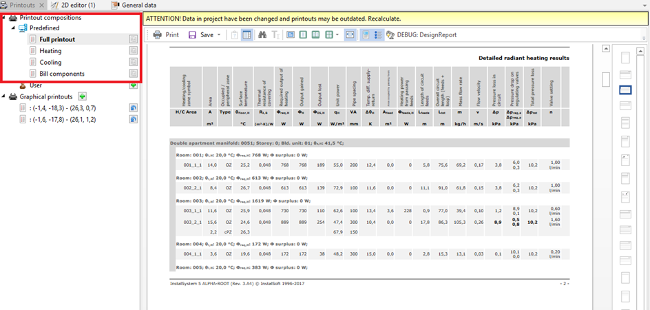Select the highlighted third page thumbnail
Viewport: 650px width, 310px height.
click(626, 90)
